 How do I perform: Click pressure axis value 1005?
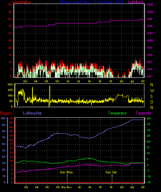(150, 33)
